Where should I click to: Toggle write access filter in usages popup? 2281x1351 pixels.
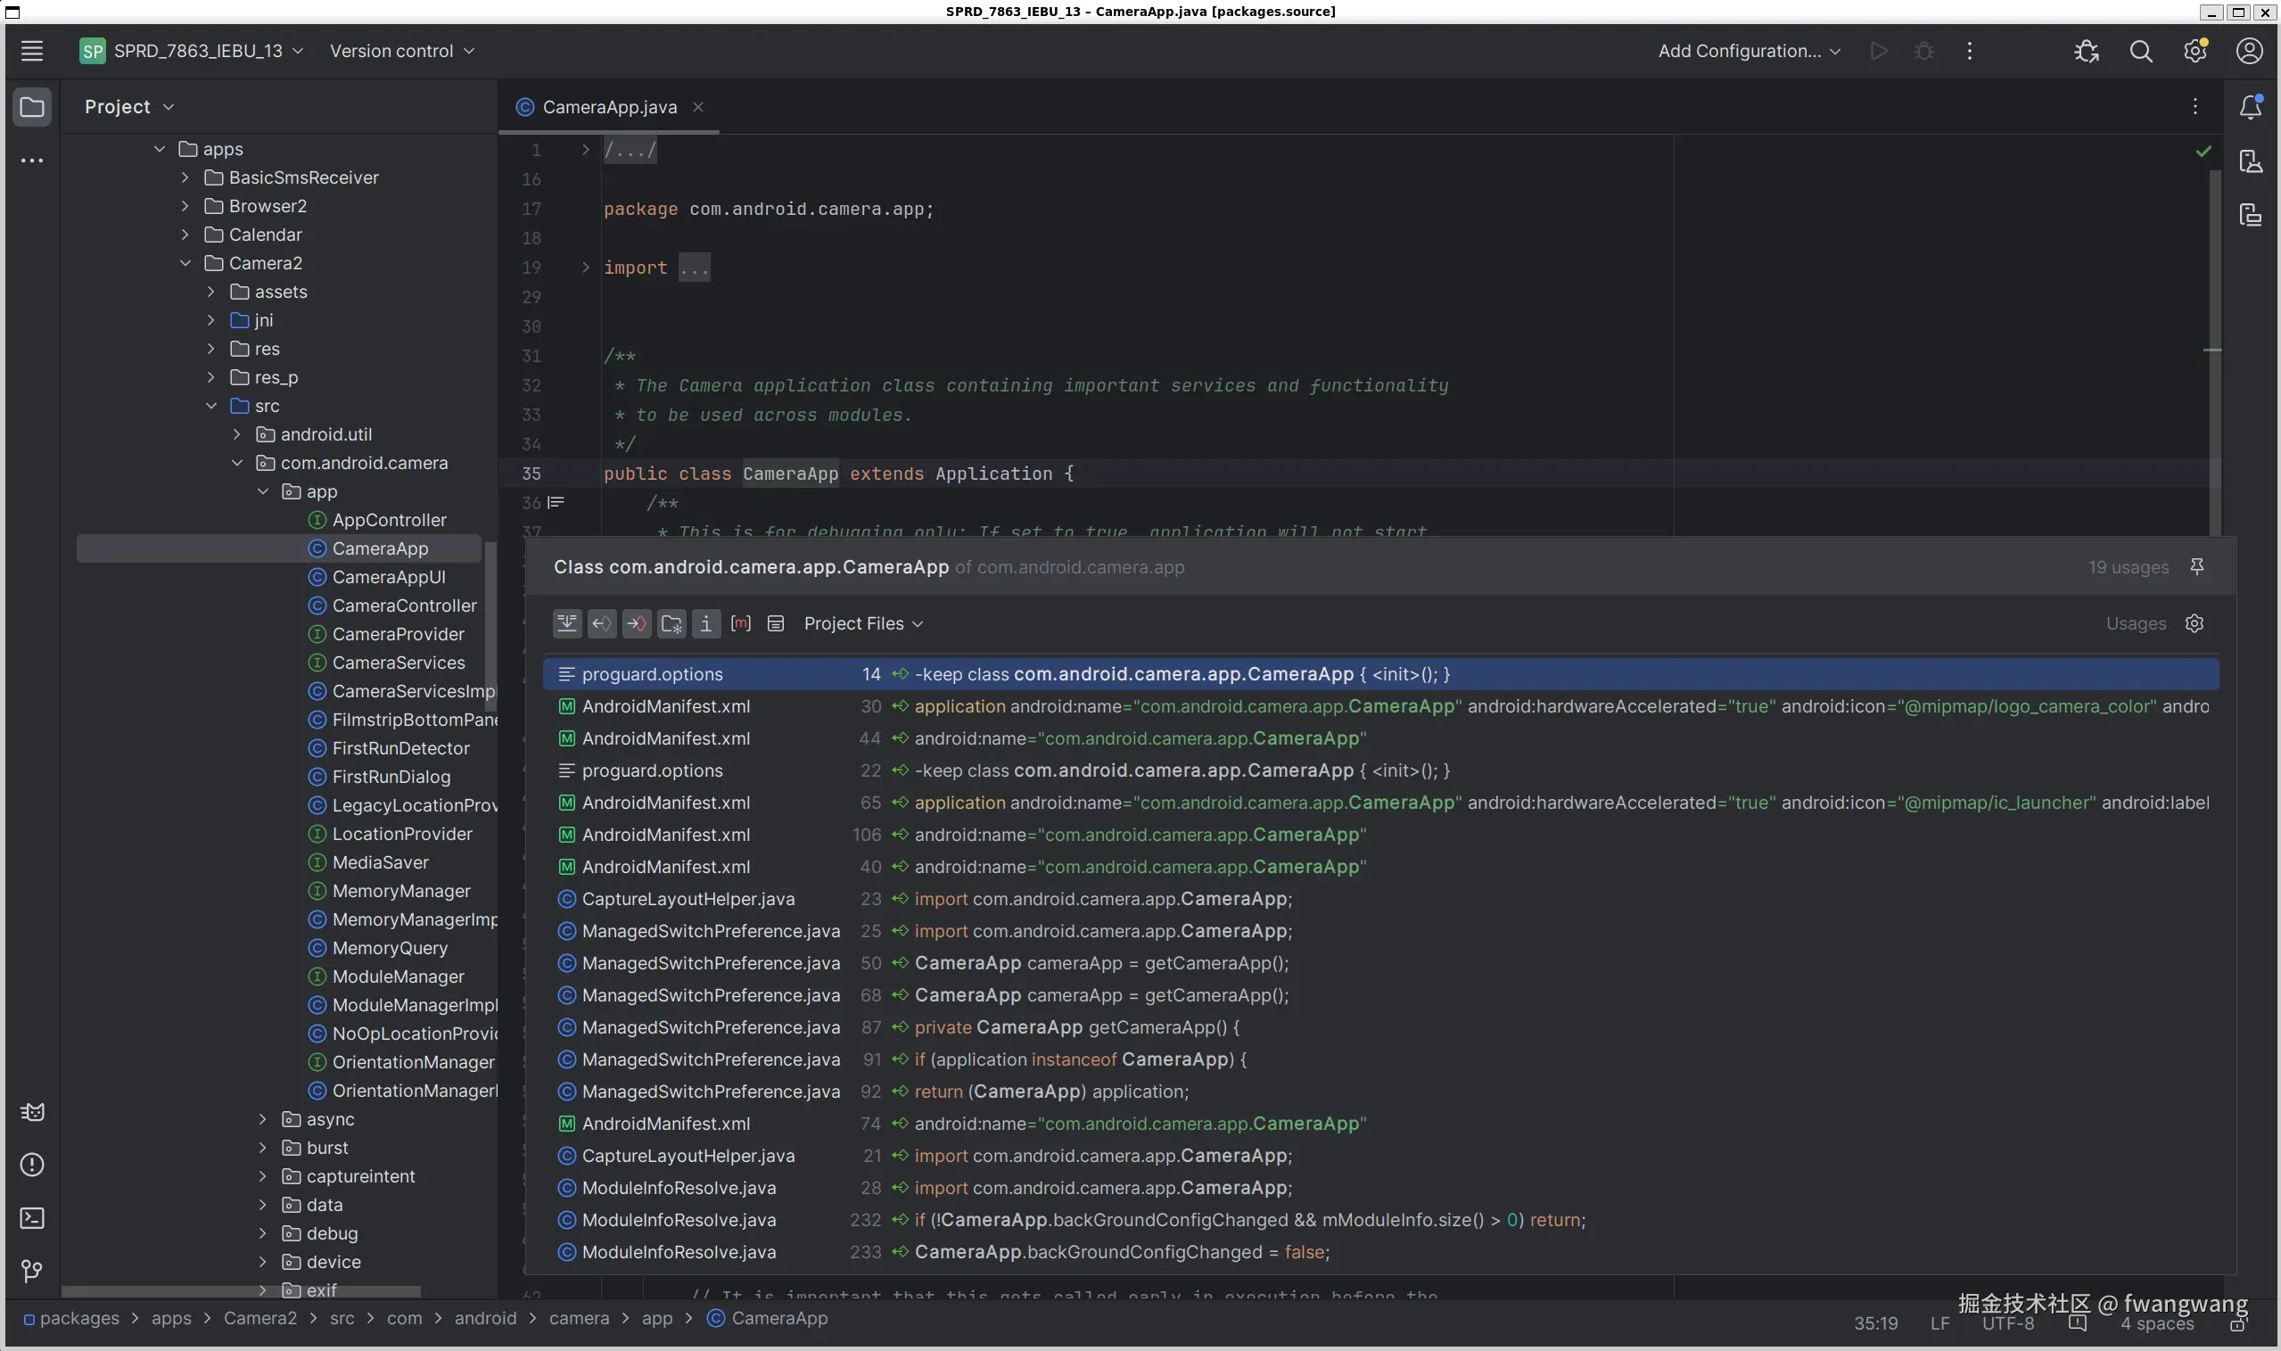click(x=637, y=623)
